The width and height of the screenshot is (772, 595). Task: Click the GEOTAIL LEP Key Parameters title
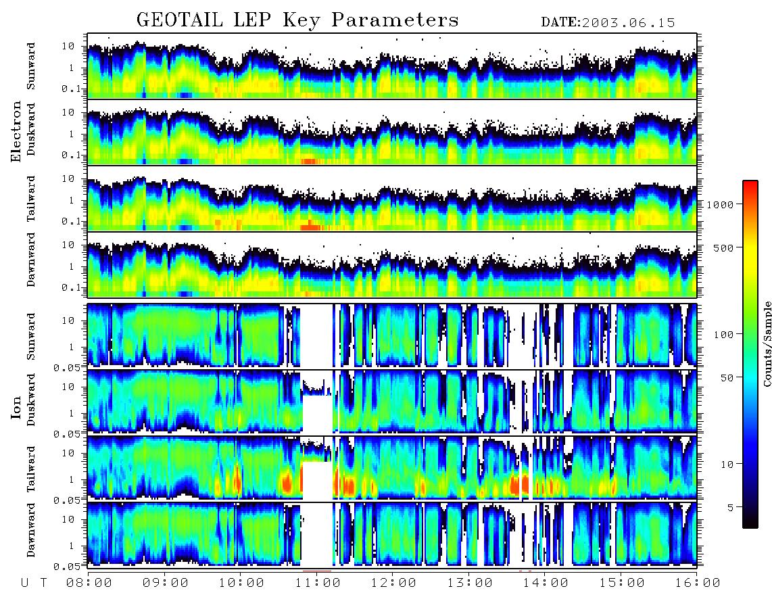[x=297, y=20]
